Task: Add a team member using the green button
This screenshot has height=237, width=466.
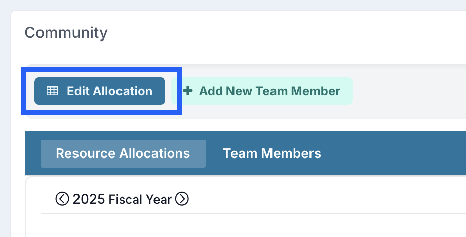Action: pyautogui.click(x=262, y=91)
